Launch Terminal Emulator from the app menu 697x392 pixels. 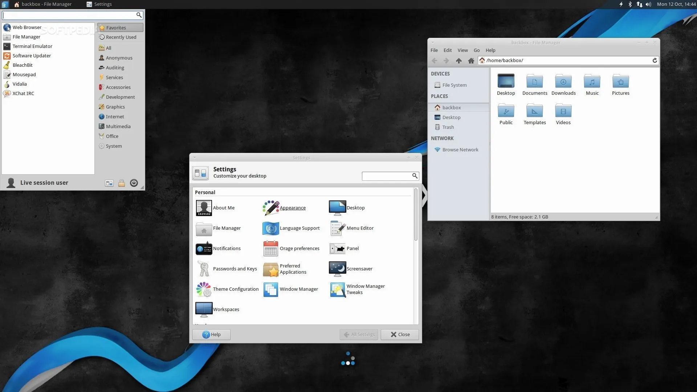click(x=32, y=46)
